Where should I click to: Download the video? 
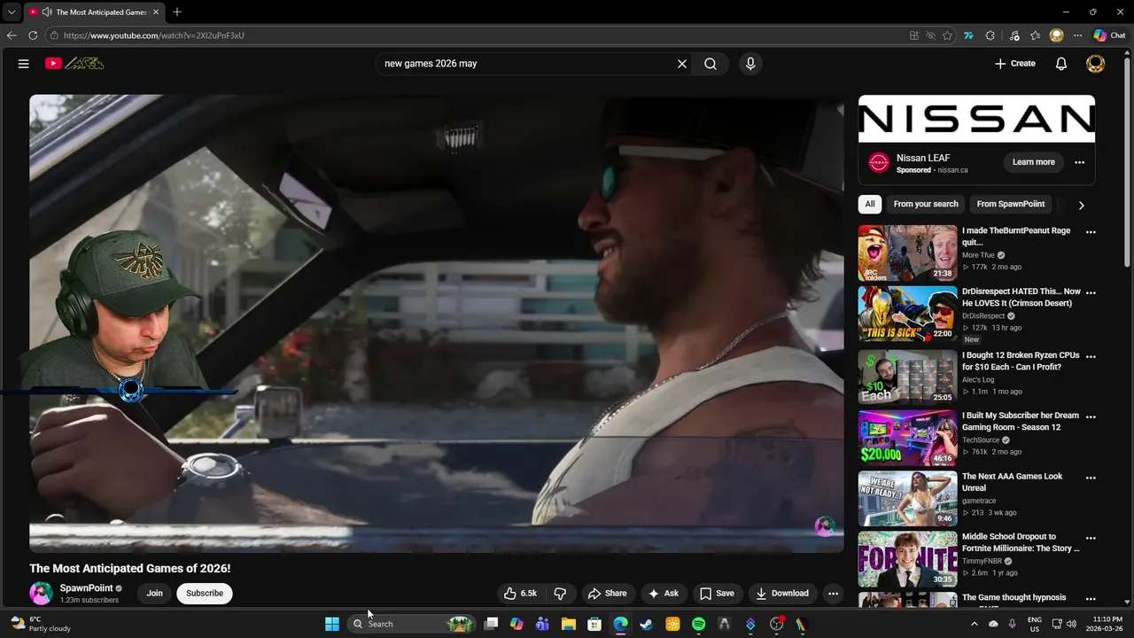[781, 594]
